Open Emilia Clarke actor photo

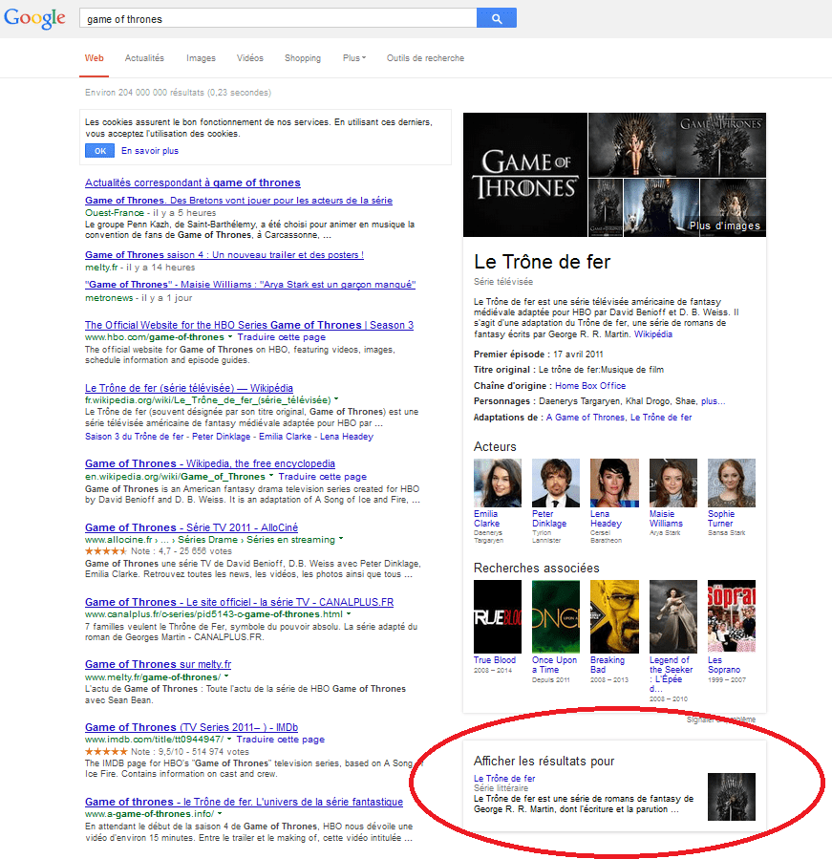tap(498, 483)
